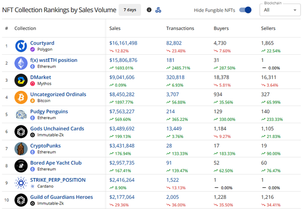The width and height of the screenshot is (304, 209).
Task: Click the STRIKE_PERP_POSITION Cardano logo
Action: pos(21,183)
